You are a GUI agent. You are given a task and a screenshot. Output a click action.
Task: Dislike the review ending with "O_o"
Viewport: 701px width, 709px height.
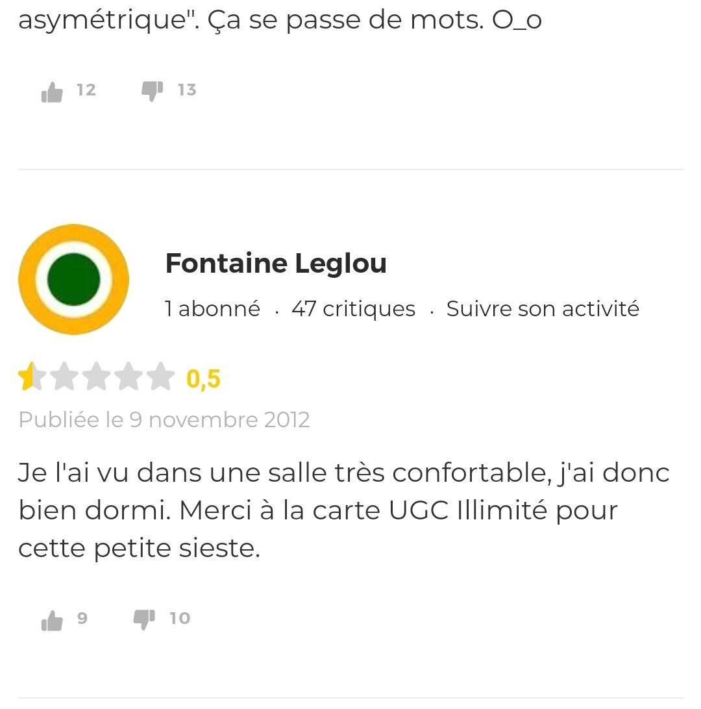[152, 91]
